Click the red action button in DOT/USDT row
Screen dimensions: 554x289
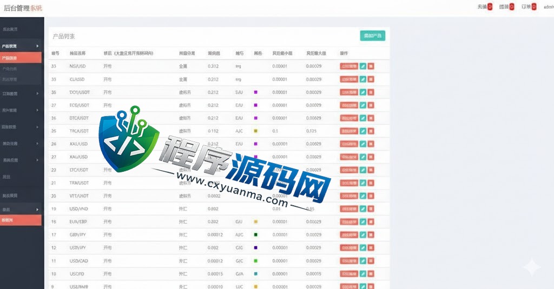coord(349,92)
